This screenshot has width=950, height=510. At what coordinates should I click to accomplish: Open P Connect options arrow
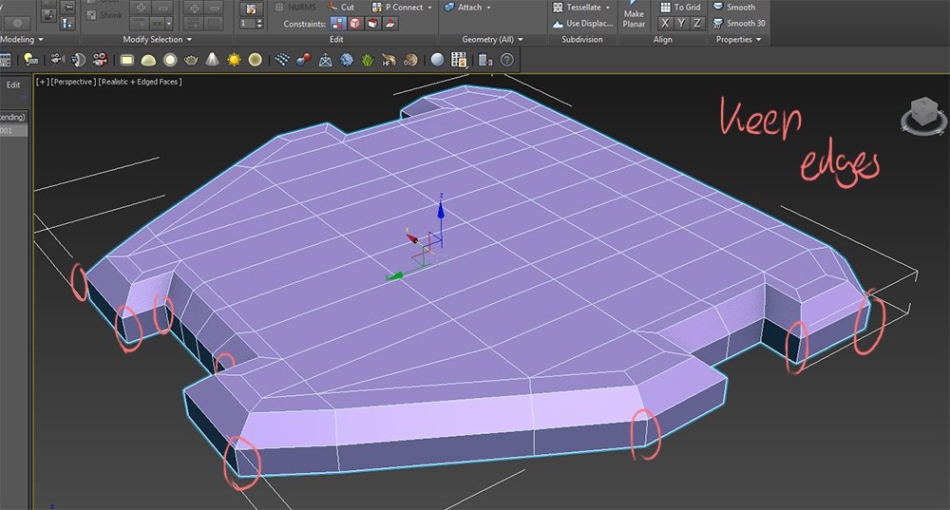(x=430, y=8)
